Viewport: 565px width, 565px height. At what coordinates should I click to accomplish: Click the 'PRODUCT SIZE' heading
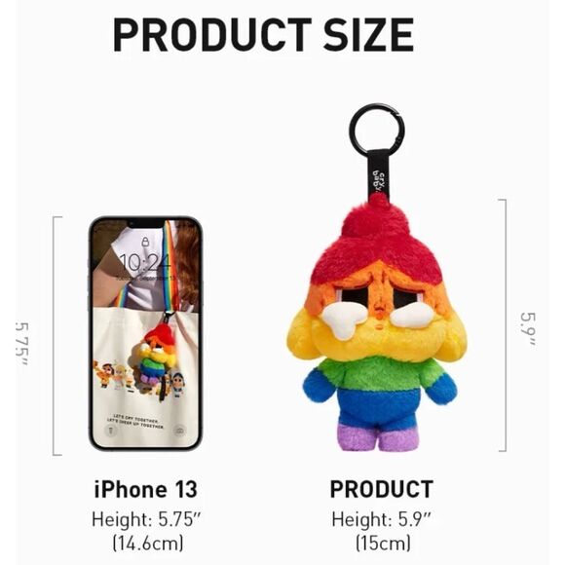263,35
